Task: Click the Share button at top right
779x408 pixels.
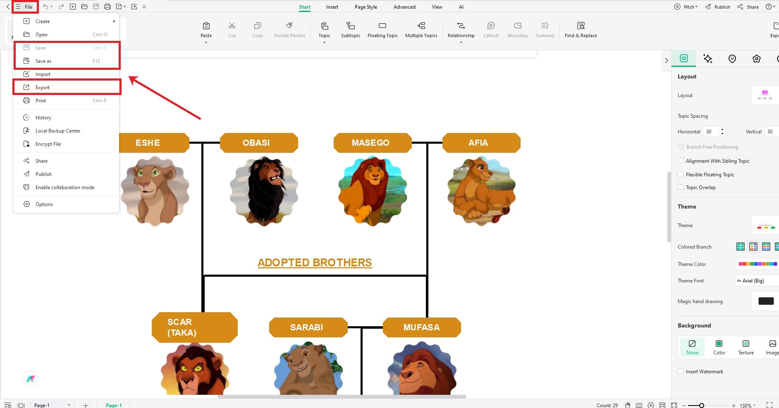Action: pyautogui.click(x=748, y=7)
